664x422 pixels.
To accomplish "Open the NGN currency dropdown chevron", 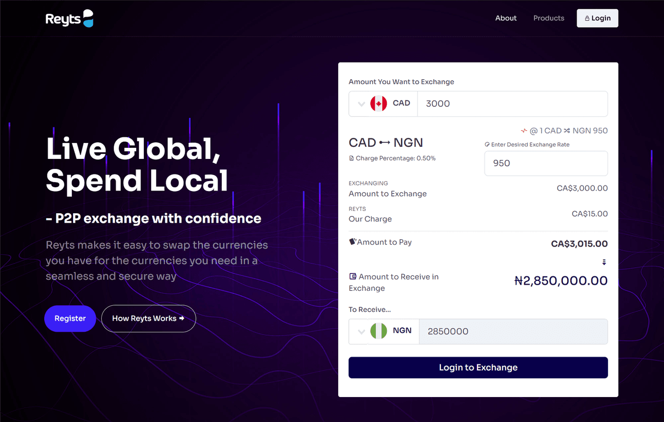I will point(361,331).
